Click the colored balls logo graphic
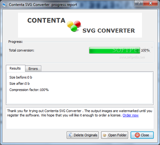Image resolution: width=160 pixels, height=145 pixels. pyautogui.click(x=74, y=26)
